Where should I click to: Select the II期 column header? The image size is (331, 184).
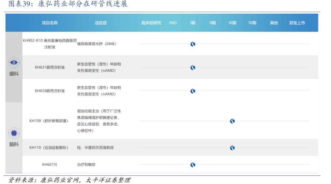pos(212,23)
